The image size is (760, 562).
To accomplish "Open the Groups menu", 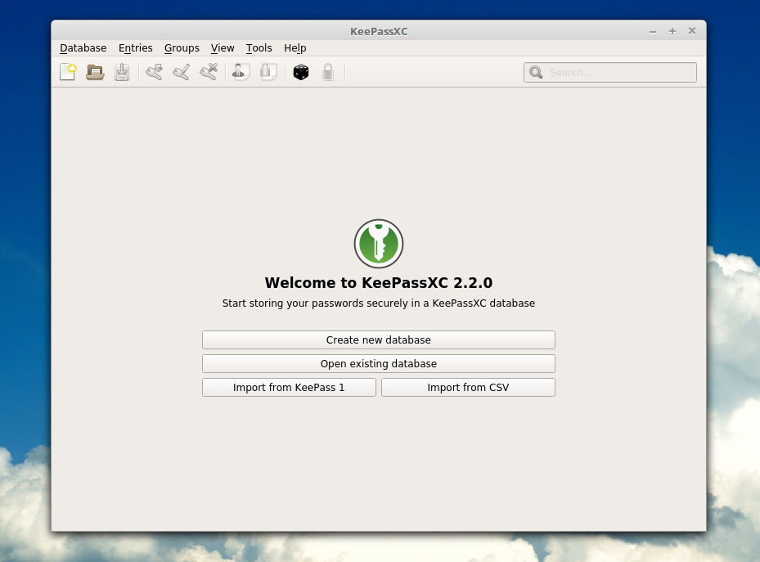I will 182,48.
